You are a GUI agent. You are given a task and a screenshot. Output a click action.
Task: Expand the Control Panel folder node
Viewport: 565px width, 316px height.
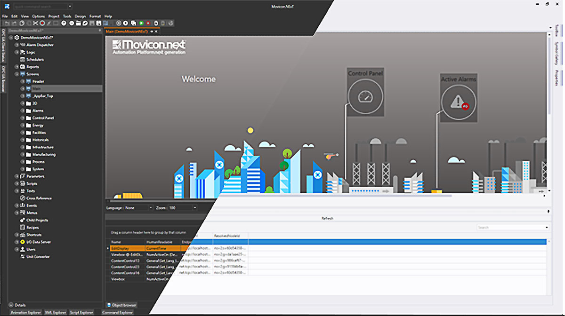tap(23, 118)
